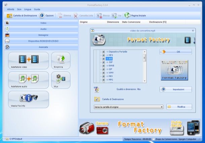Click Qualità e dimensione AVI icon
The height and width of the screenshot is (143, 205).
96,89
